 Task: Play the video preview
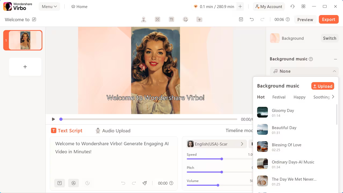[53, 119]
